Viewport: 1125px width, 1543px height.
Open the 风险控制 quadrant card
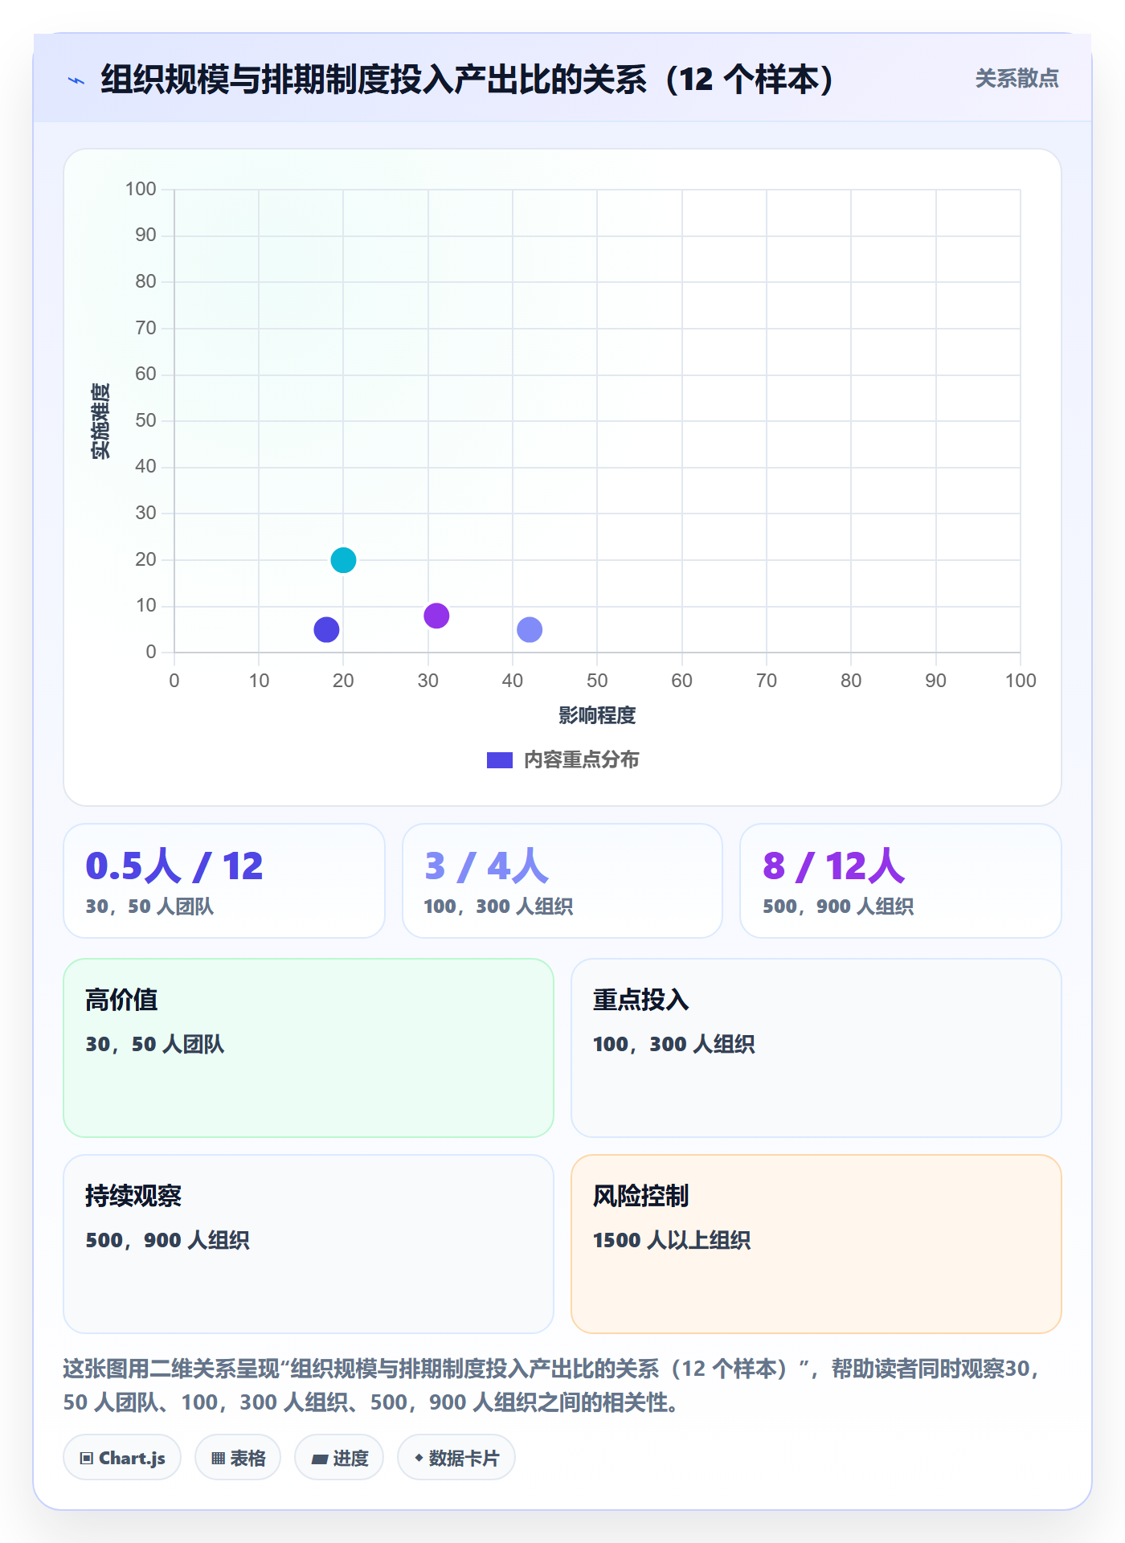(x=816, y=1244)
